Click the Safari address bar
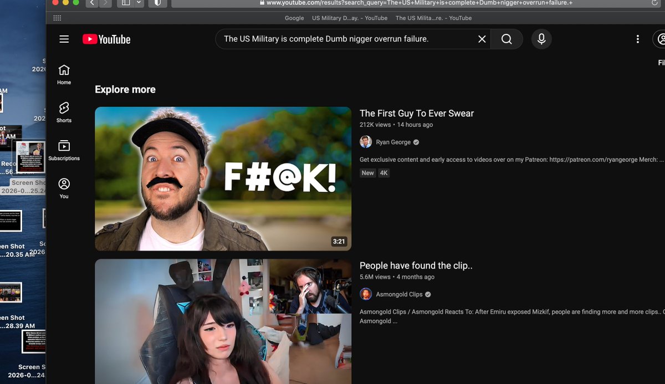Screen dimensions: 665x384 pos(416,3)
